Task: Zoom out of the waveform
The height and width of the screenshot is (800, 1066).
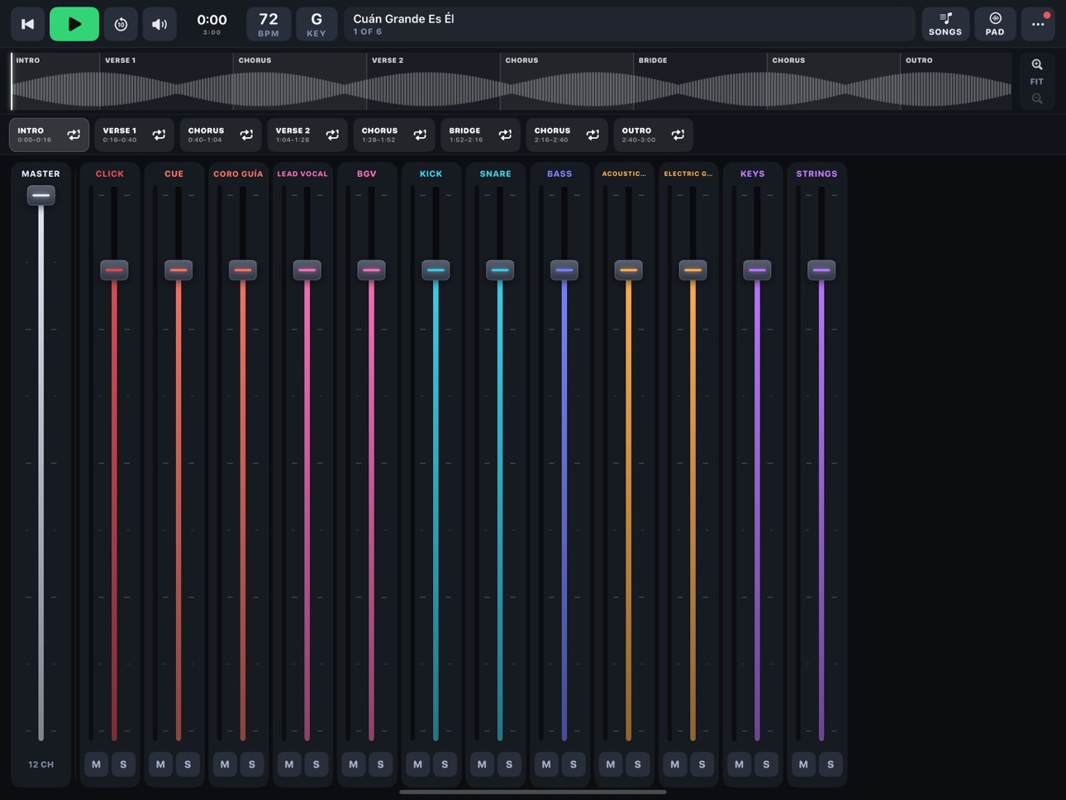Action: tap(1037, 98)
